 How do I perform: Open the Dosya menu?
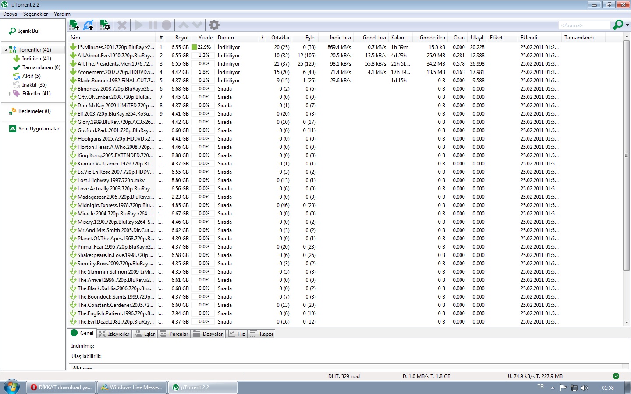pos(10,14)
